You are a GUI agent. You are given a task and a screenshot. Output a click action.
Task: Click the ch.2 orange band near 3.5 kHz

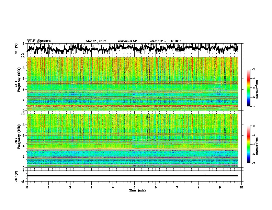(x=133, y=149)
